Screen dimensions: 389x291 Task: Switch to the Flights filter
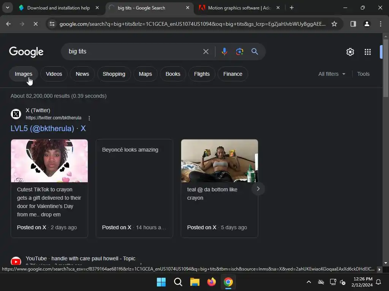[x=202, y=74]
